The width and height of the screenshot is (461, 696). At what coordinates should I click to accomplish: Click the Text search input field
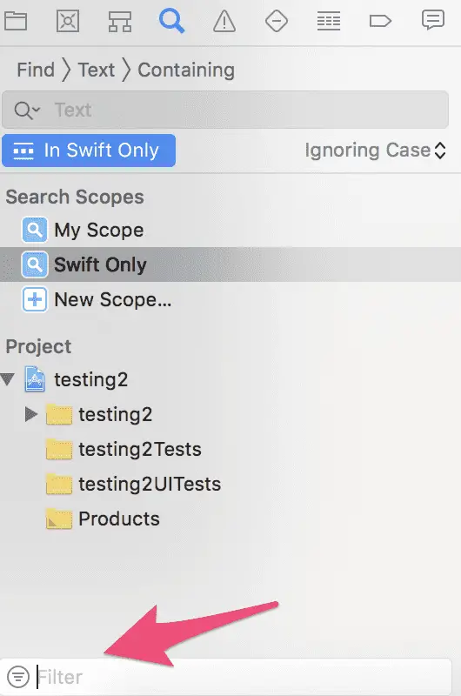[x=225, y=110]
